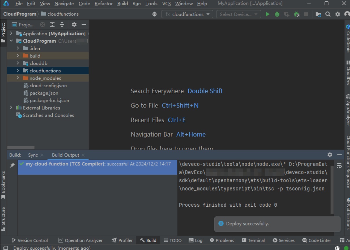350x250 pixels.
Task: Click the Project panel horizontal scrollbar
Action: 21,148
